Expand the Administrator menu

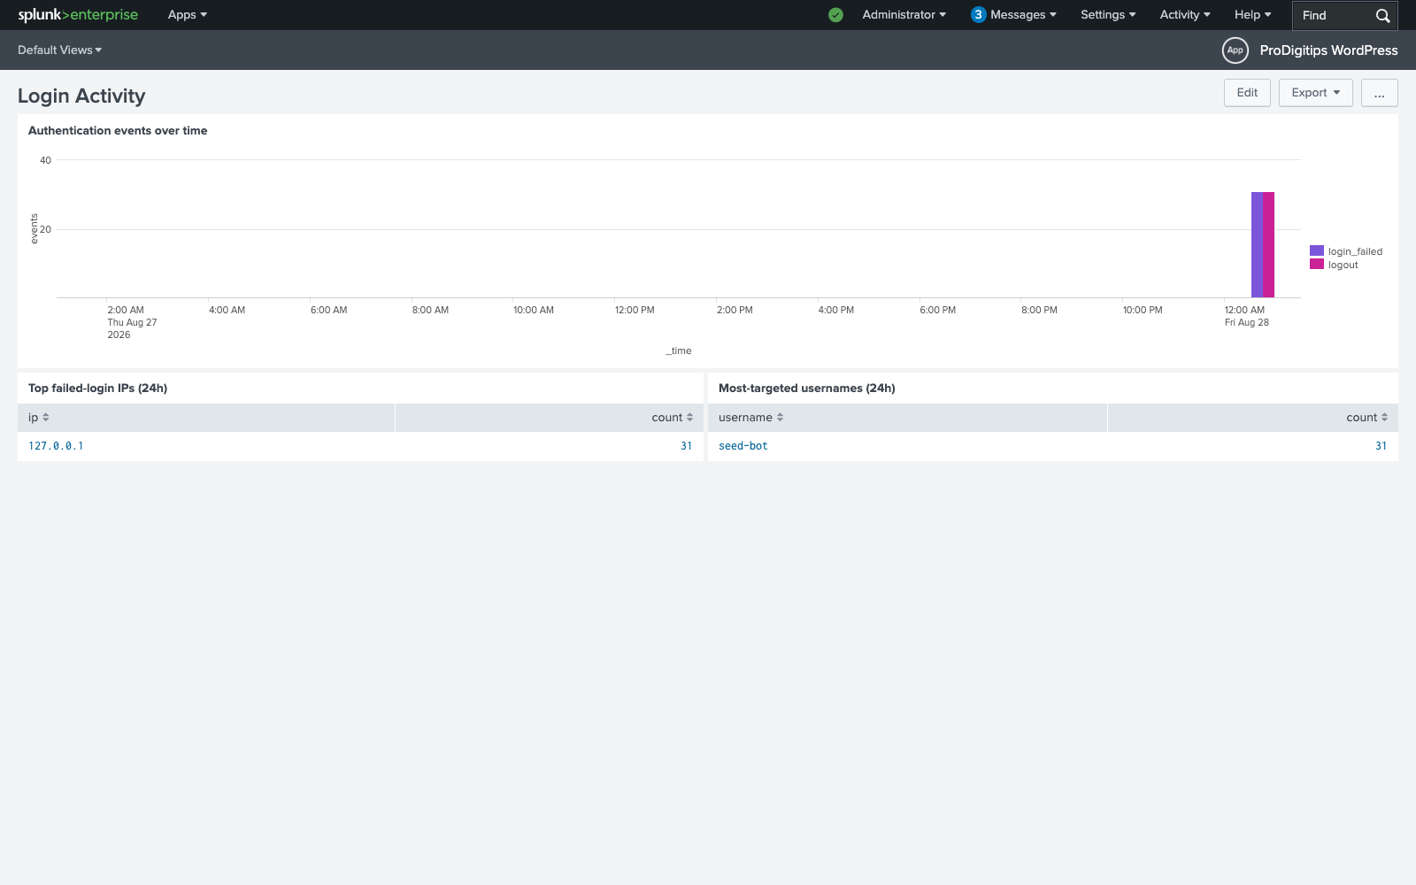[x=904, y=15]
